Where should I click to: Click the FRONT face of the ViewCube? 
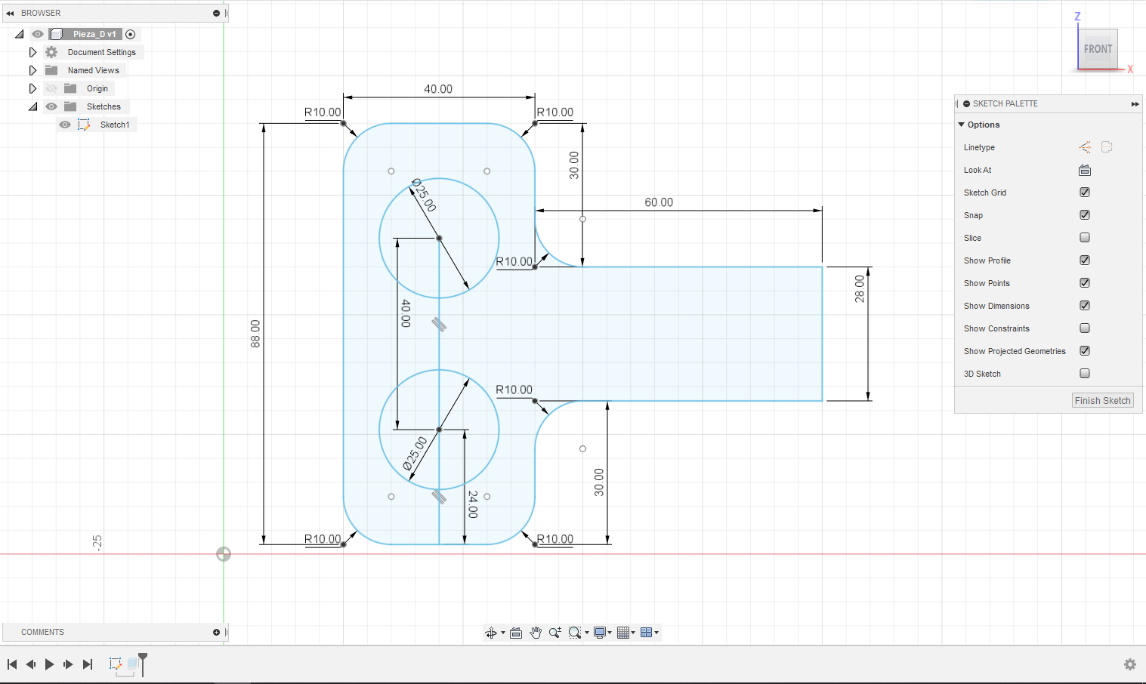[x=1098, y=49]
